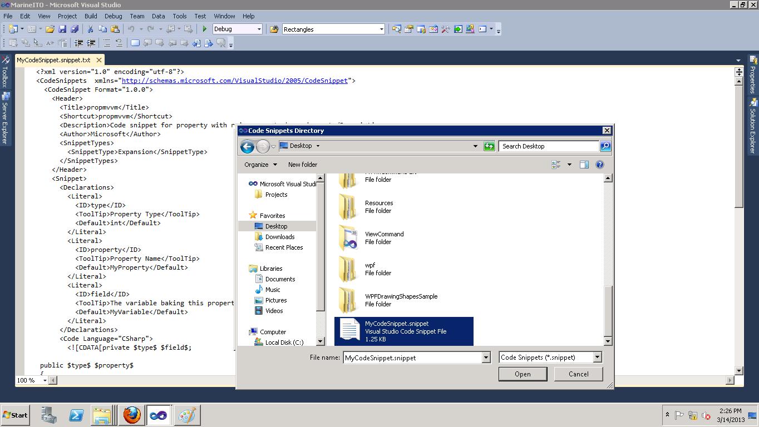Click the Paste clipboard icon in the toolbar
759x427 pixels.
(115, 29)
